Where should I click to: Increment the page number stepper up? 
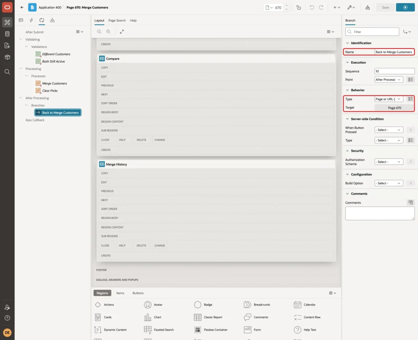[x=286, y=6]
